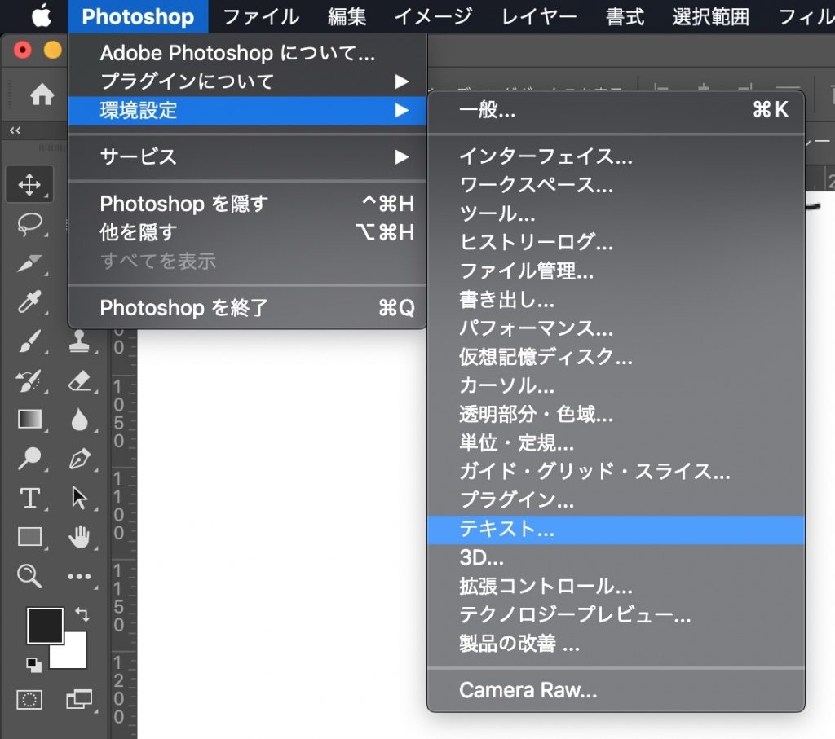Select the Move tool
This screenshot has width=835, height=739.
point(29,185)
